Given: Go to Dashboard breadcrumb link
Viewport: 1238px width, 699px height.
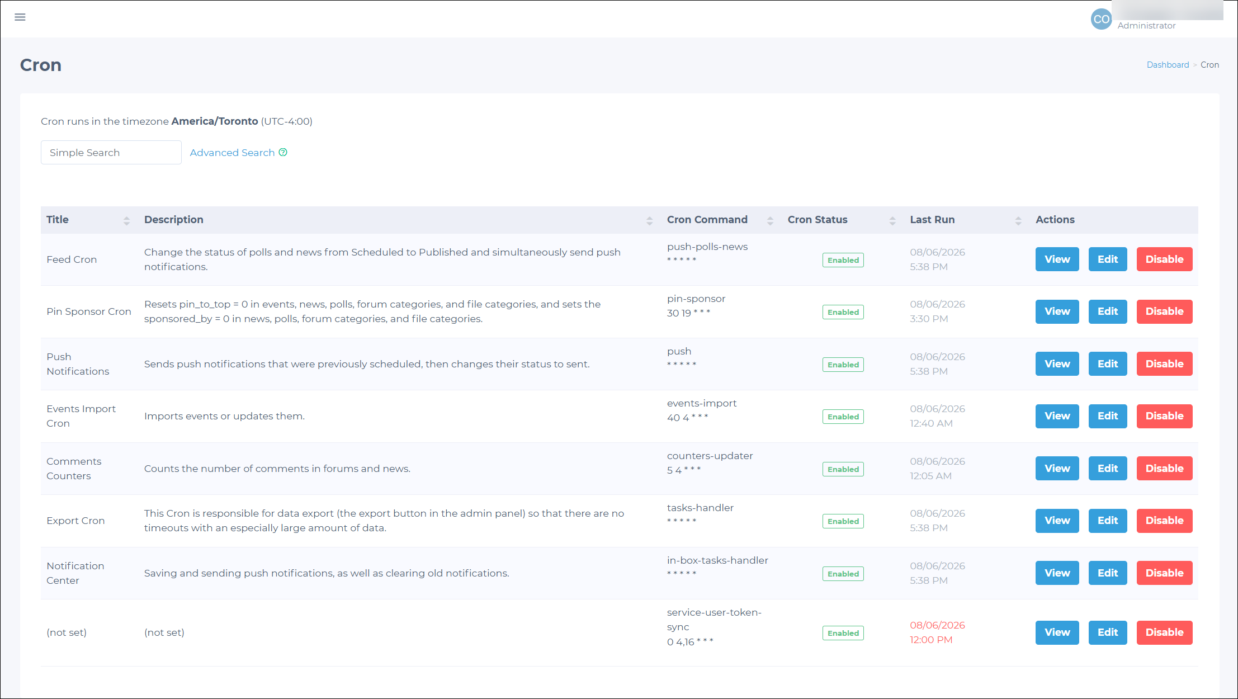Looking at the screenshot, I should (1168, 65).
